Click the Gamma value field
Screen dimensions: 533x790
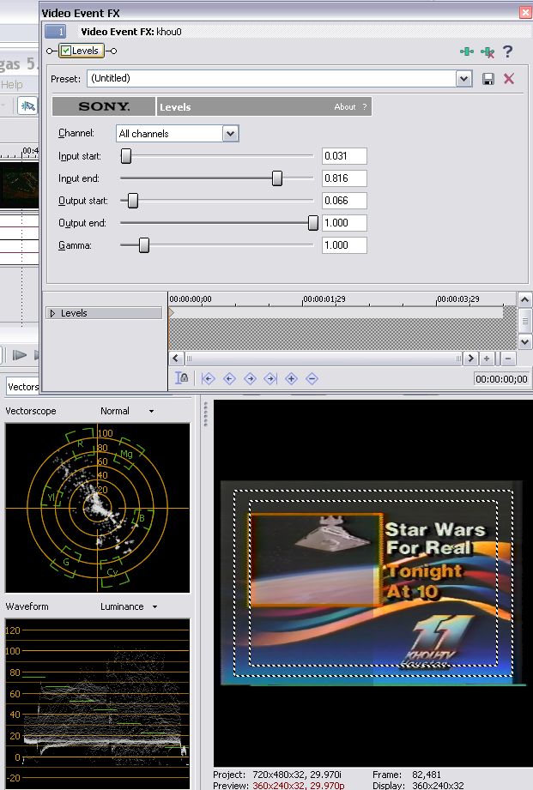[x=344, y=244]
